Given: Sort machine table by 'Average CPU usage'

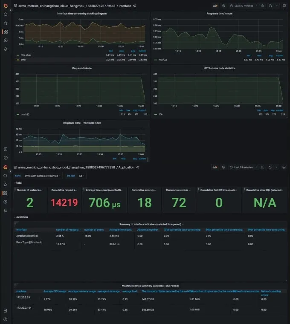Looking at the screenshot, I should (55, 291).
